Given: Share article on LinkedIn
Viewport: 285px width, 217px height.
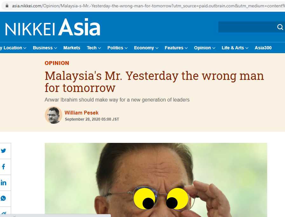Looking at the screenshot, I should pos(3,183).
